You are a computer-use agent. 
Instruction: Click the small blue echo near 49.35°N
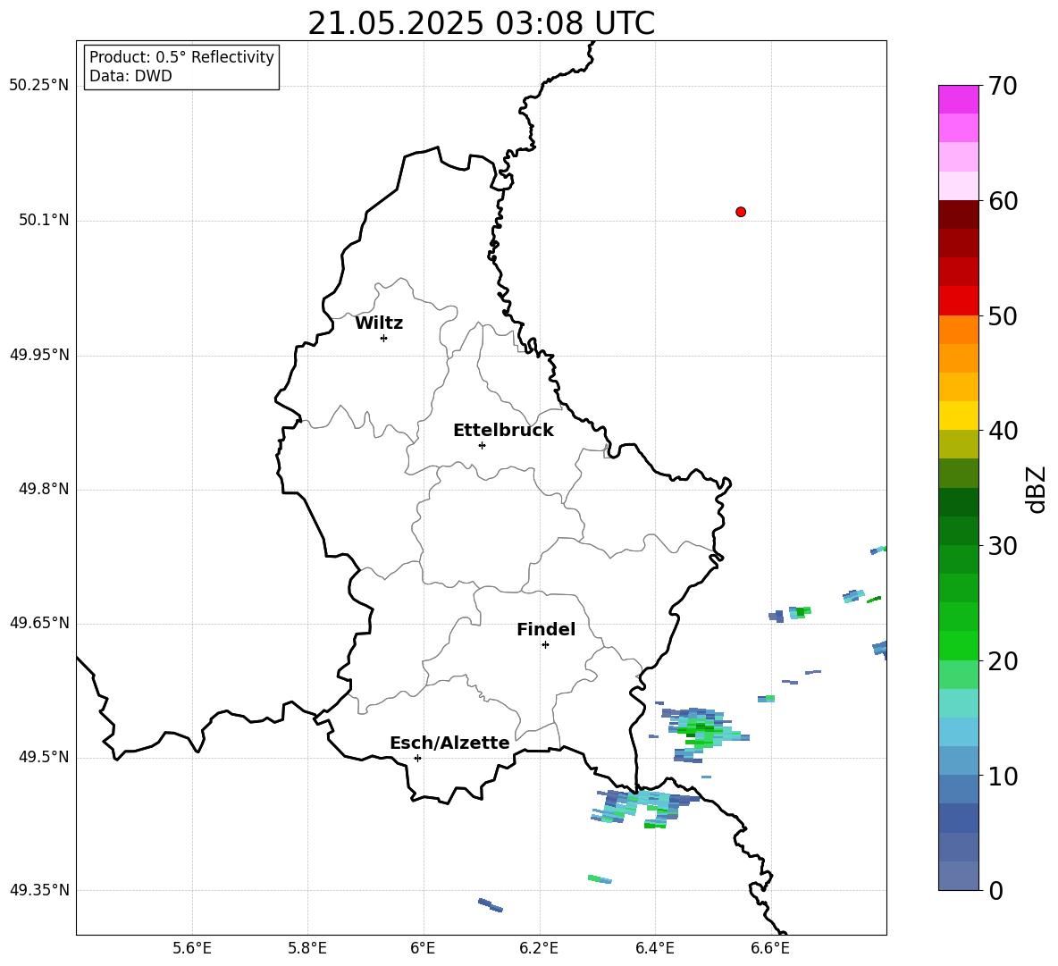490,905
